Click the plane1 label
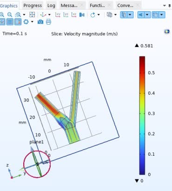 pyautogui.click(x=37, y=142)
